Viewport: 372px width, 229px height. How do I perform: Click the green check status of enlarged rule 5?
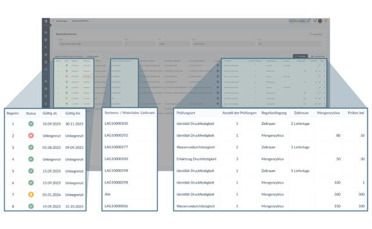tap(31, 171)
